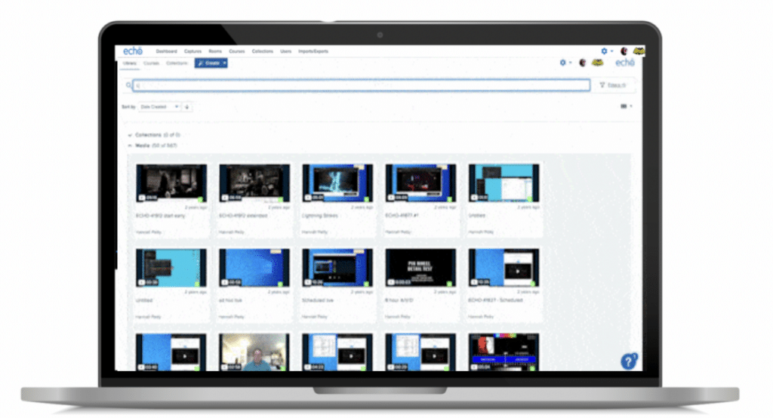Click the Echo logo in top-left corner
Image resolution: width=773 pixels, height=418 pixels.
coord(132,51)
